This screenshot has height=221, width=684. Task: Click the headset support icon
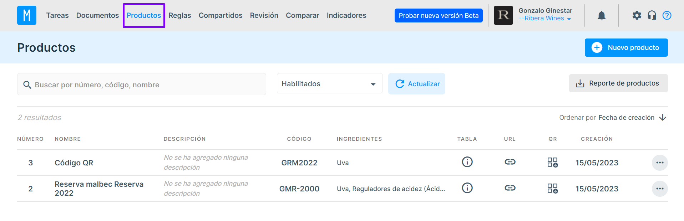[652, 15]
